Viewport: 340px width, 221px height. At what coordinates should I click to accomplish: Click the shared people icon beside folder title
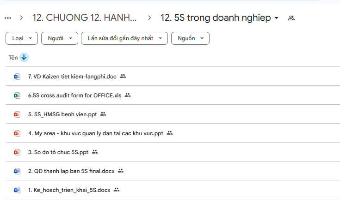291,18
